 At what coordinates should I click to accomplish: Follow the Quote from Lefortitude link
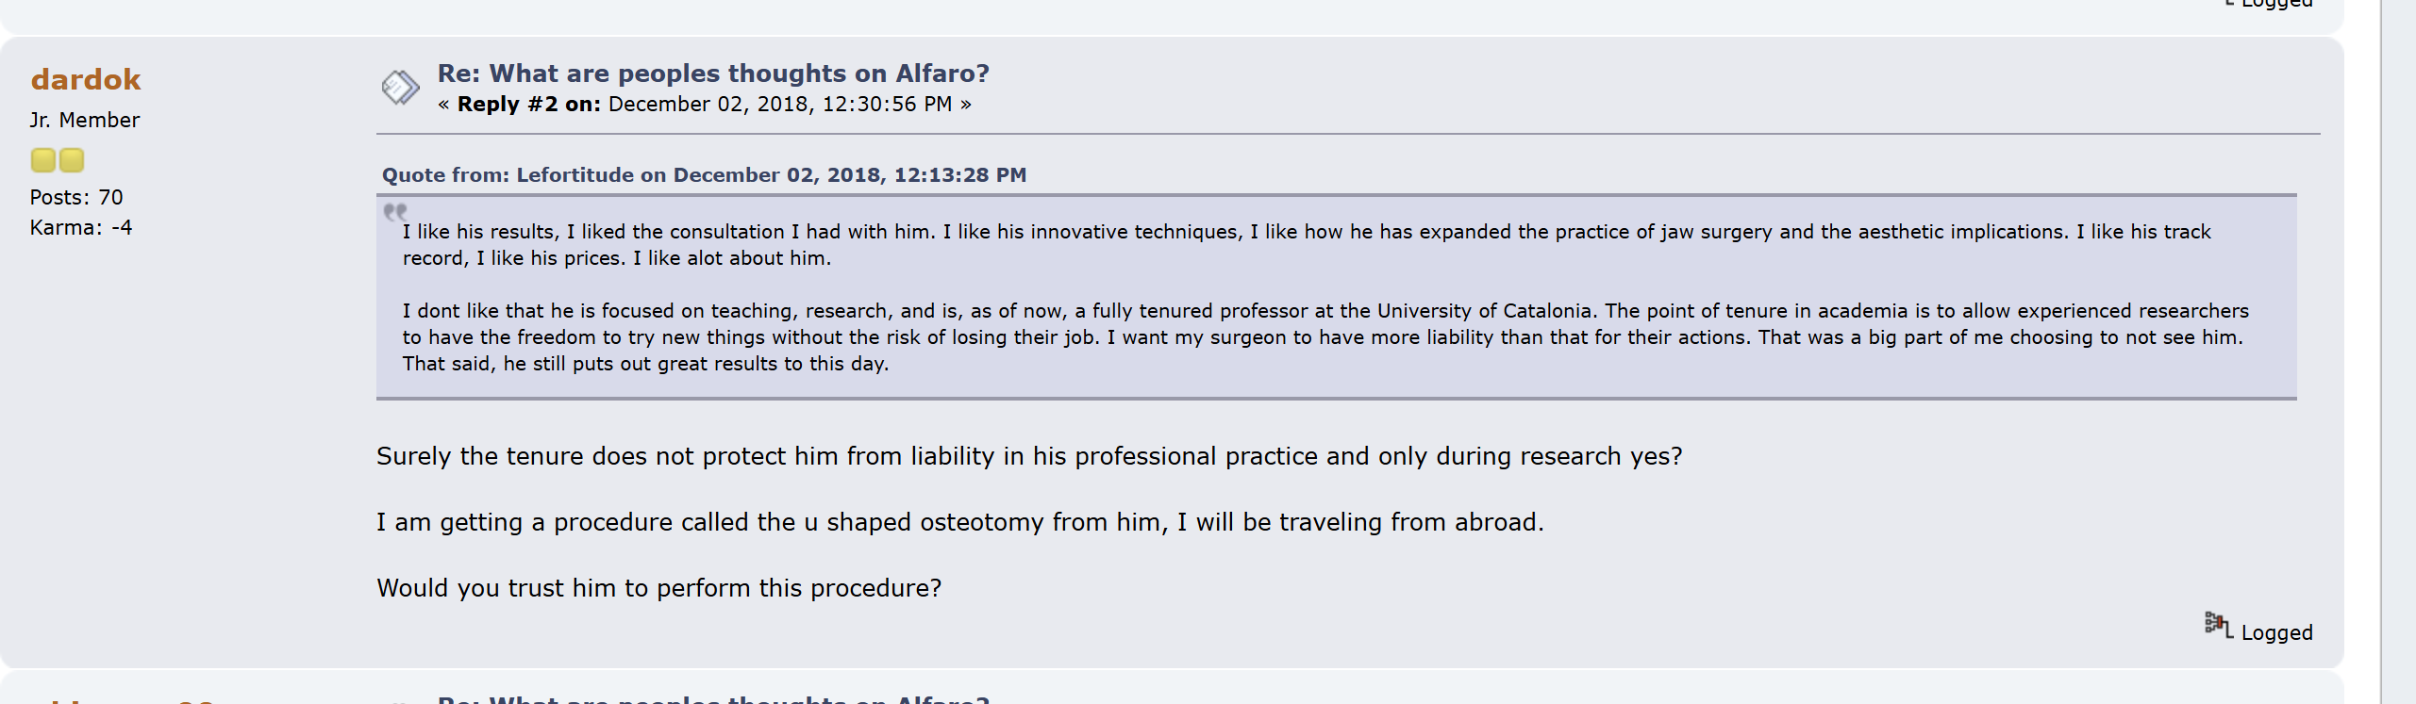[703, 175]
